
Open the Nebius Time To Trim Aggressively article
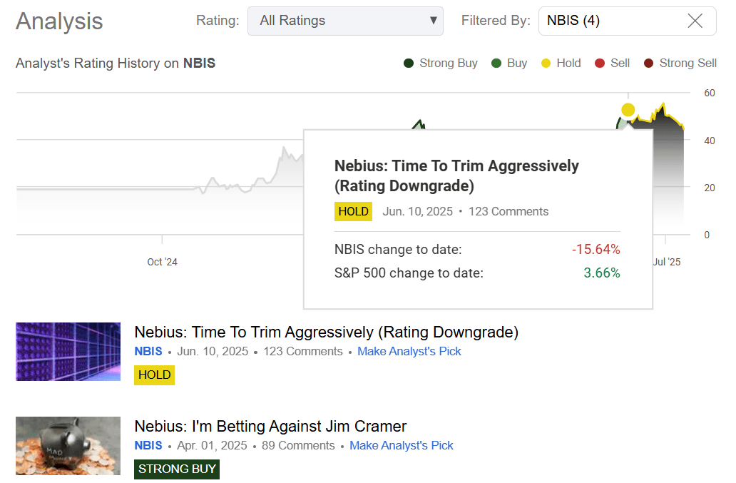point(327,332)
